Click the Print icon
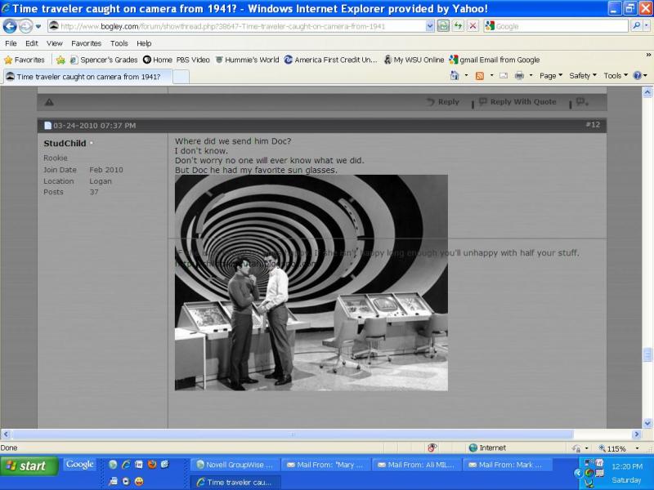Screen dimensions: 654x490 519,76
